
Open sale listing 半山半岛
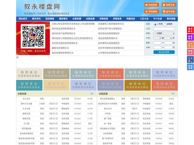(26, 99)
